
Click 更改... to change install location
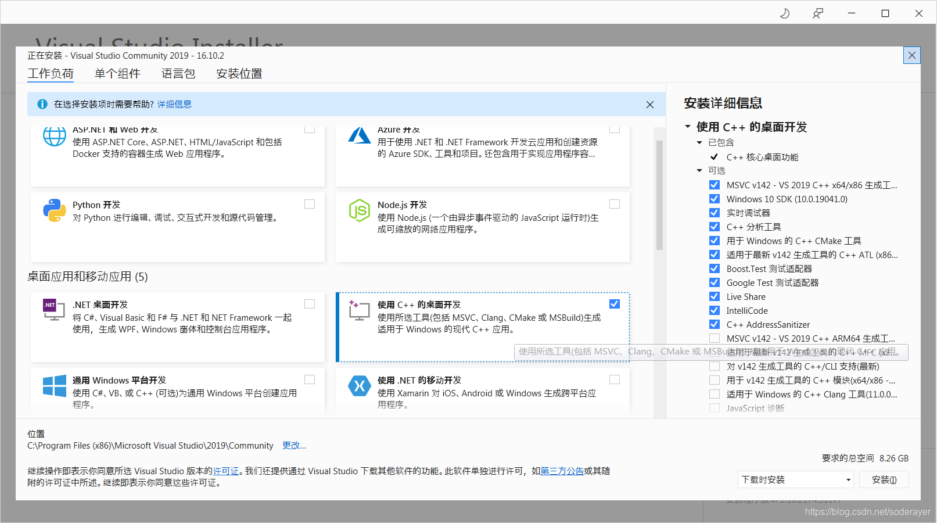(294, 445)
